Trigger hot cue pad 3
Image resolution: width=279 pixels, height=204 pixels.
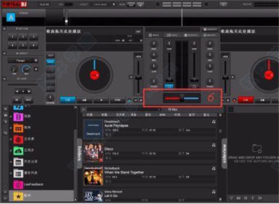click(x=33, y=37)
